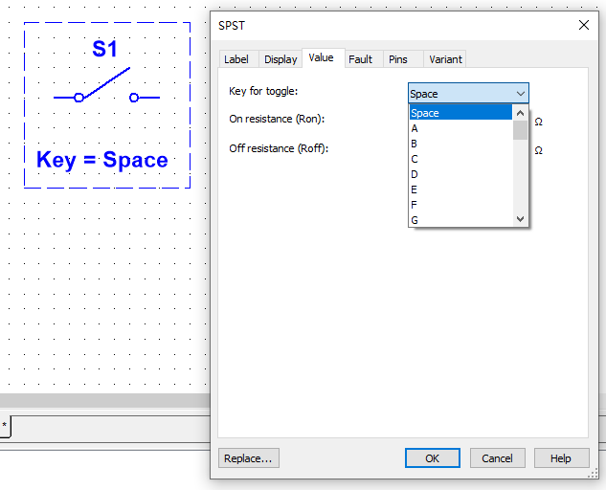Screen dimensions: 606x490
Task: Go to the Pins tab
Action: 403,59
